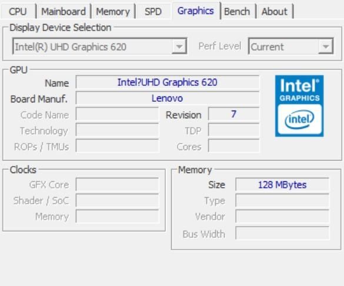The height and width of the screenshot is (286, 344).
Task: Click the display device dropdown arrow
Action: click(179, 46)
